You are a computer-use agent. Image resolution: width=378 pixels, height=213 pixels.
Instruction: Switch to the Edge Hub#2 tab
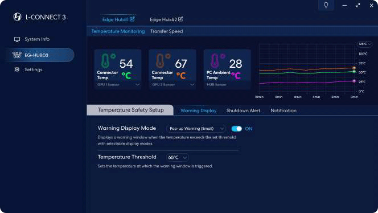(163, 19)
